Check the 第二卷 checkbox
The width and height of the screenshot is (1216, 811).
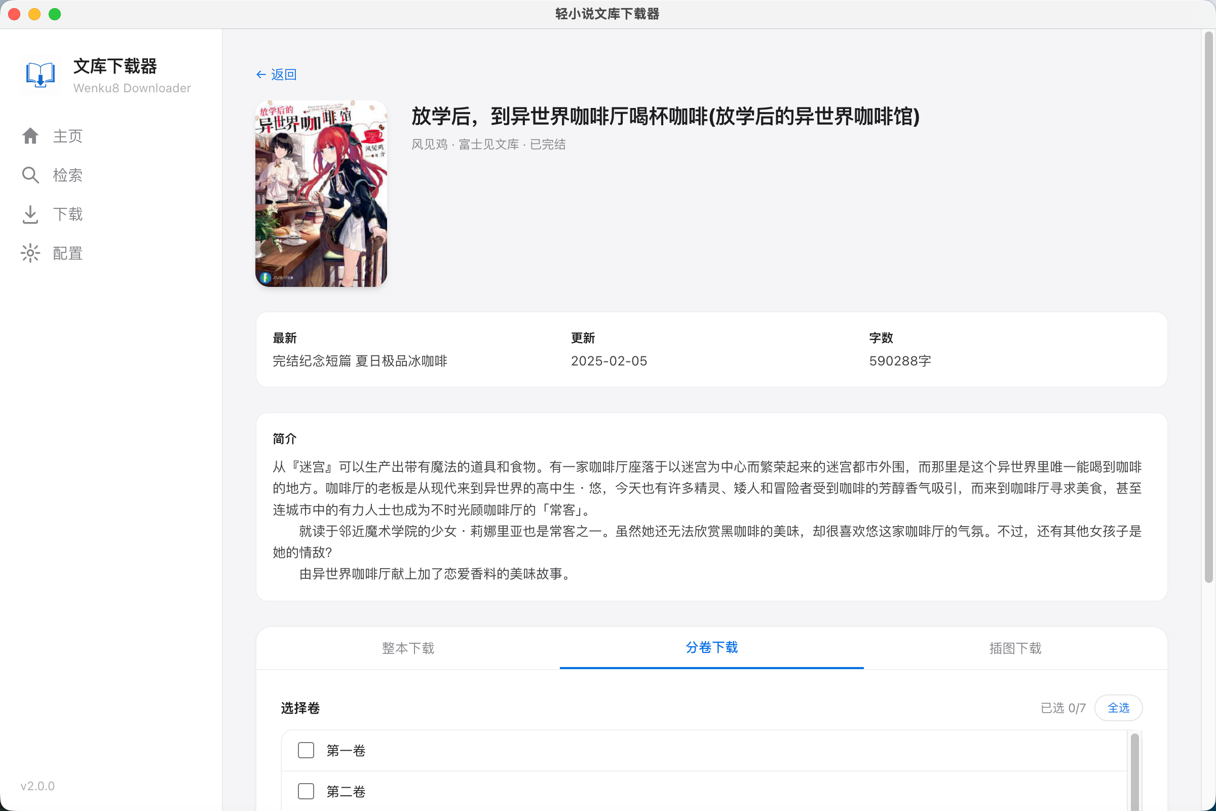coord(306,791)
